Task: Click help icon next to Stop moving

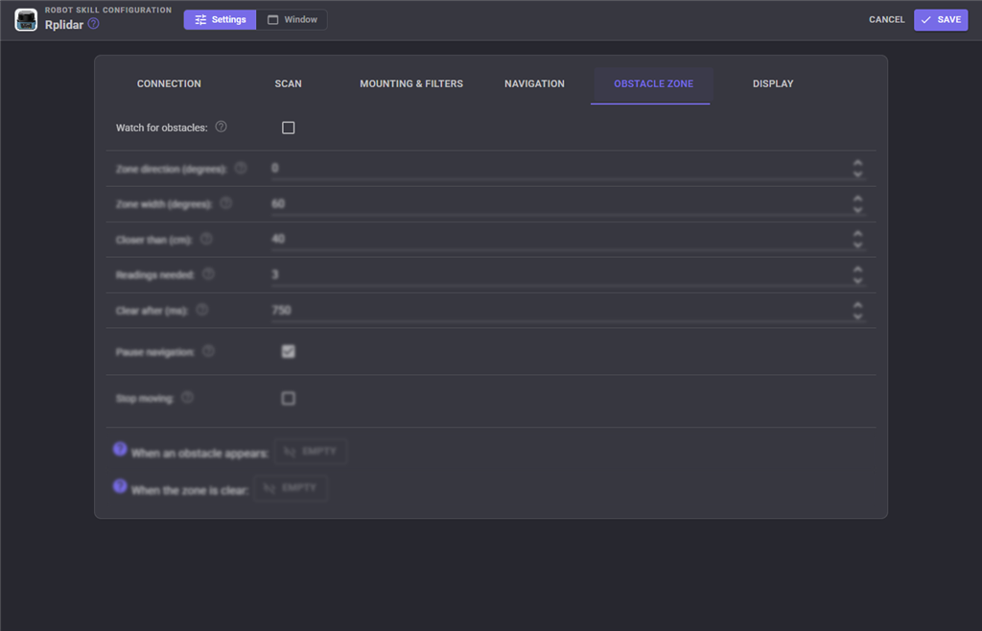Action: pyautogui.click(x=187, y=398)
